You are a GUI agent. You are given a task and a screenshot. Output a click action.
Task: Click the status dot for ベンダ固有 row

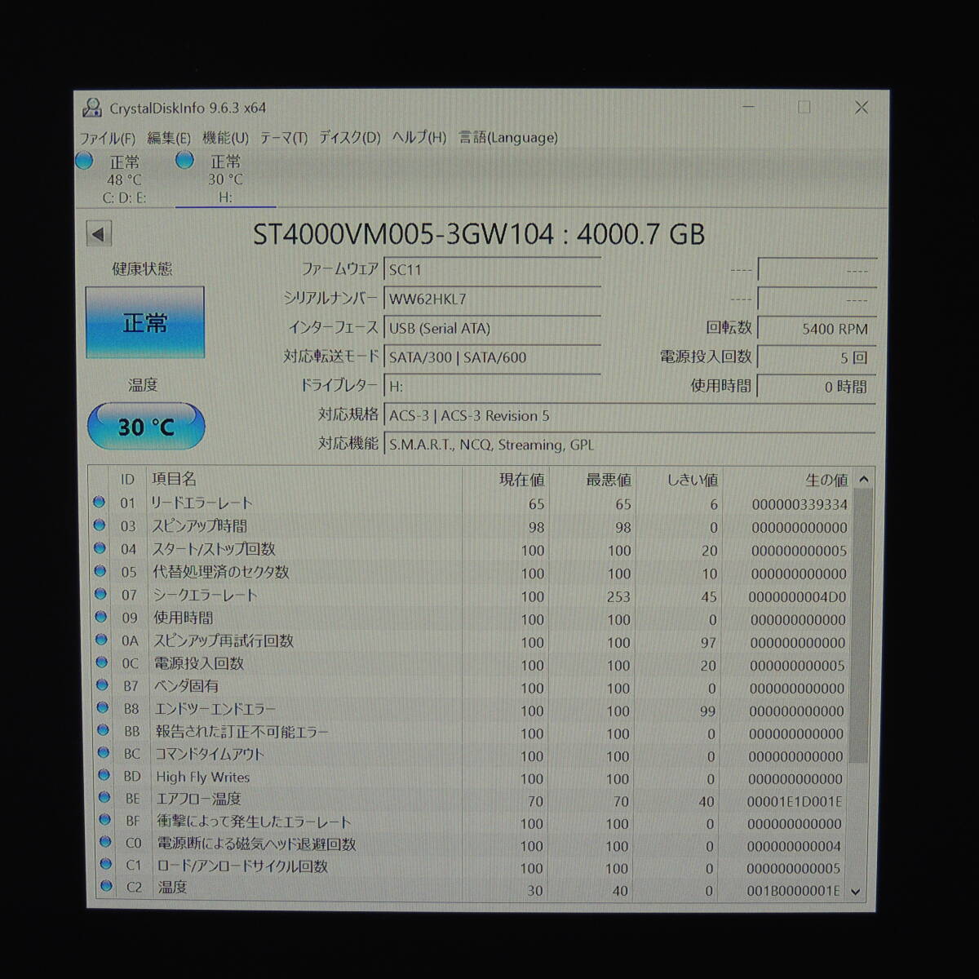(x=103, y=685)
